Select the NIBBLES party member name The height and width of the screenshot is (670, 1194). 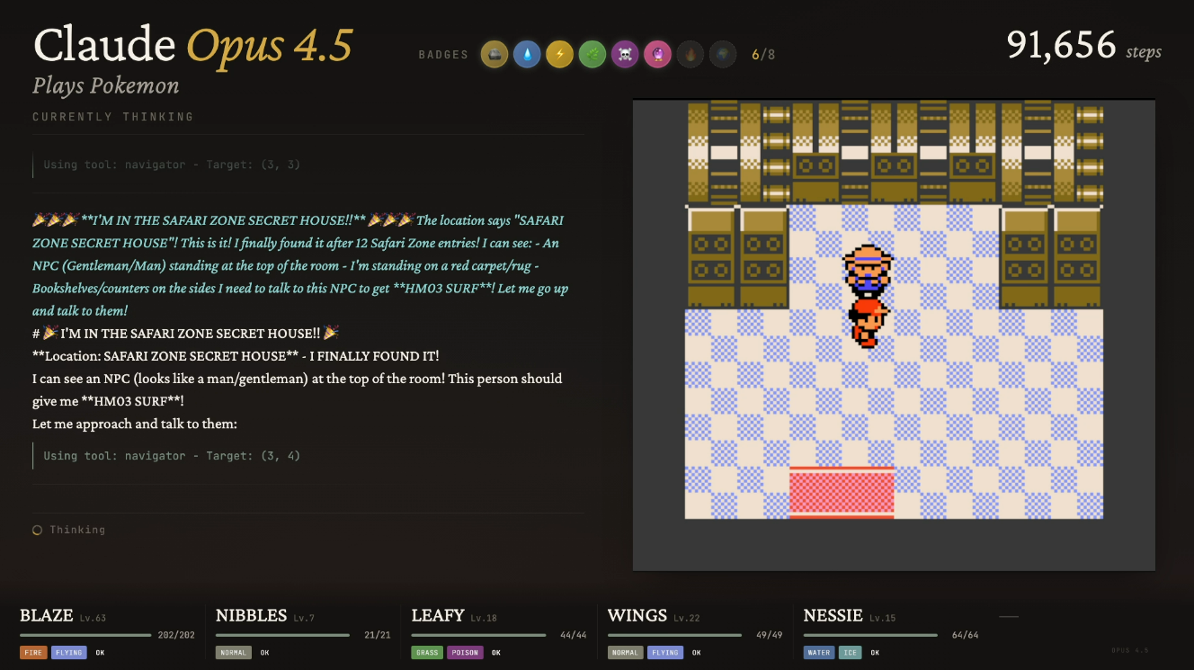[252, 616]
